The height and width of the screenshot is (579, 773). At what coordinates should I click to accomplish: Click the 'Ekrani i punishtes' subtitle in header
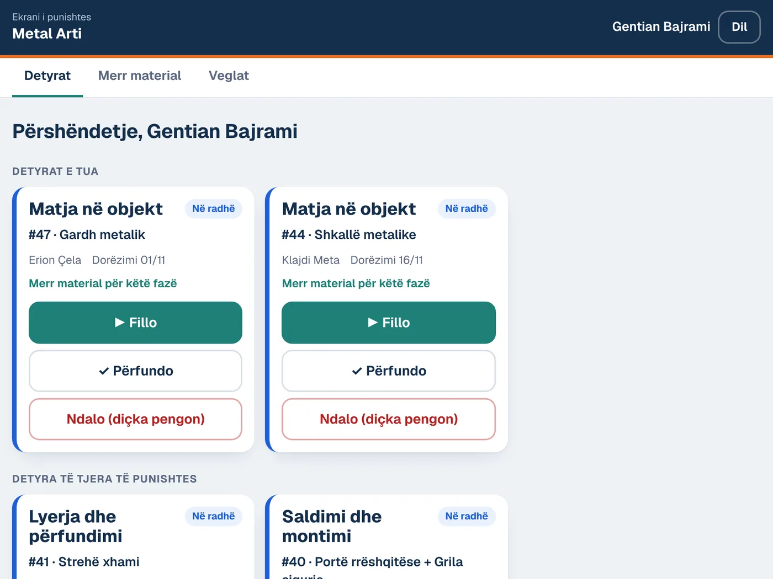tap(51, 17)
